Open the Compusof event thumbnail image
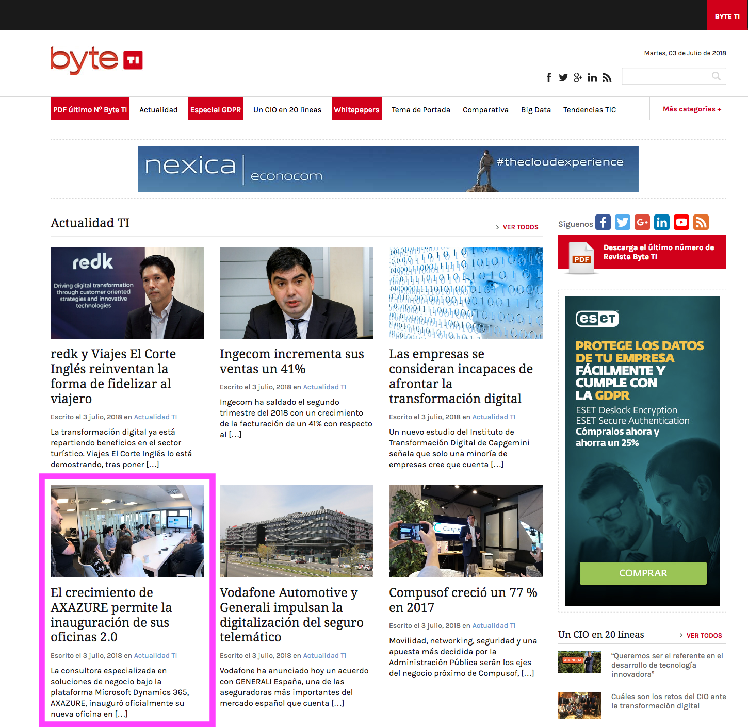 coord(466,531)
